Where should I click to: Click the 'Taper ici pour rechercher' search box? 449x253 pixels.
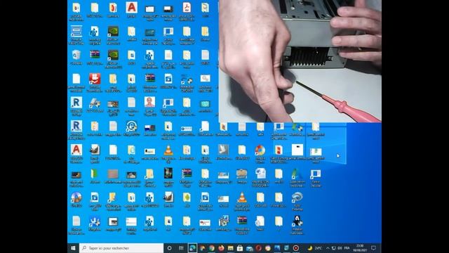[121, 248]
